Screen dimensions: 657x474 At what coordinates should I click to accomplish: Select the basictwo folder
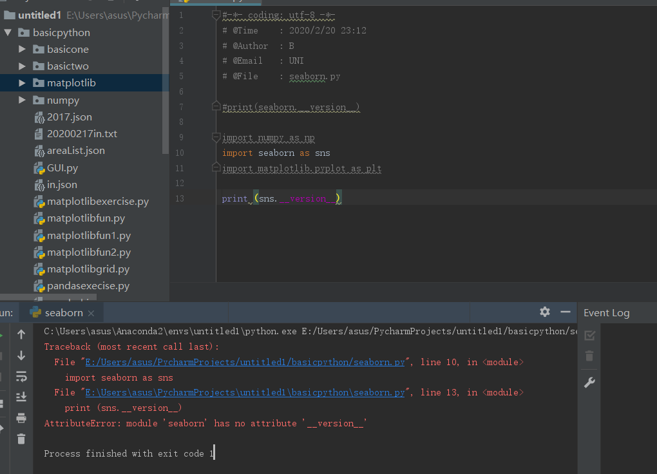pos(68,66)
